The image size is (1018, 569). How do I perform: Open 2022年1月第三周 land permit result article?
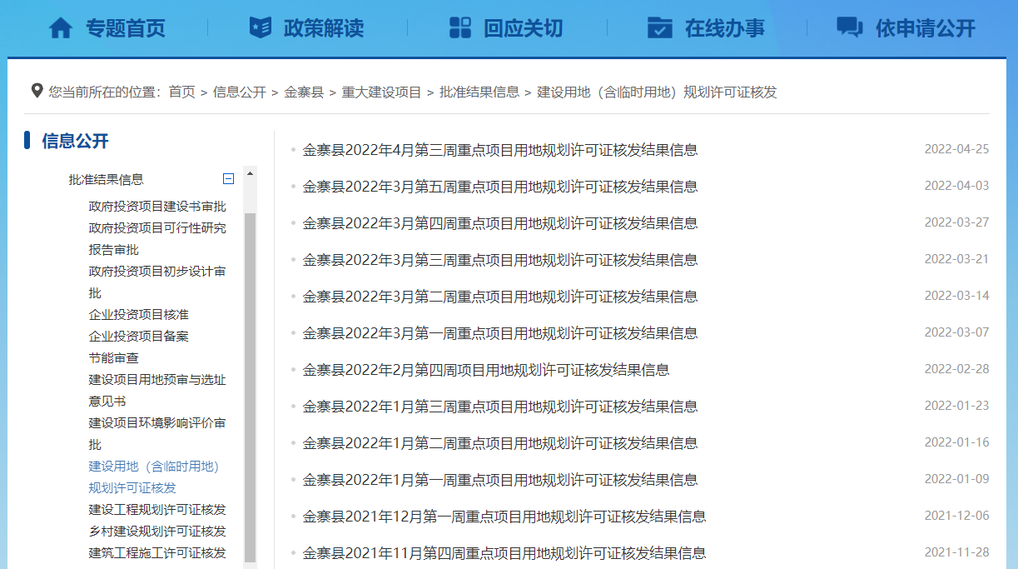(x=500, y=407)
